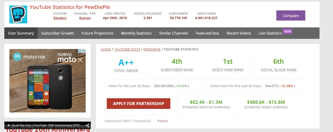Open the User Summary tab
Screen dimensions: 333x132
pyautogui.click(x=21, y=33)
